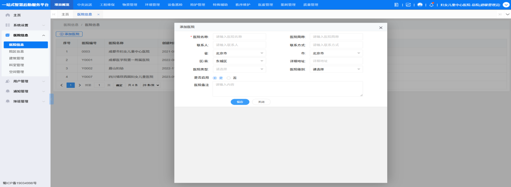
Task: Switch to the 主页 tab
Action: (x=65, y=14)
